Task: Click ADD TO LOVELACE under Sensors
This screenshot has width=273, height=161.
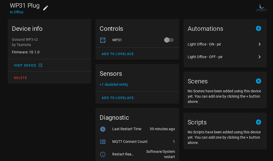Action: [118, 98]
